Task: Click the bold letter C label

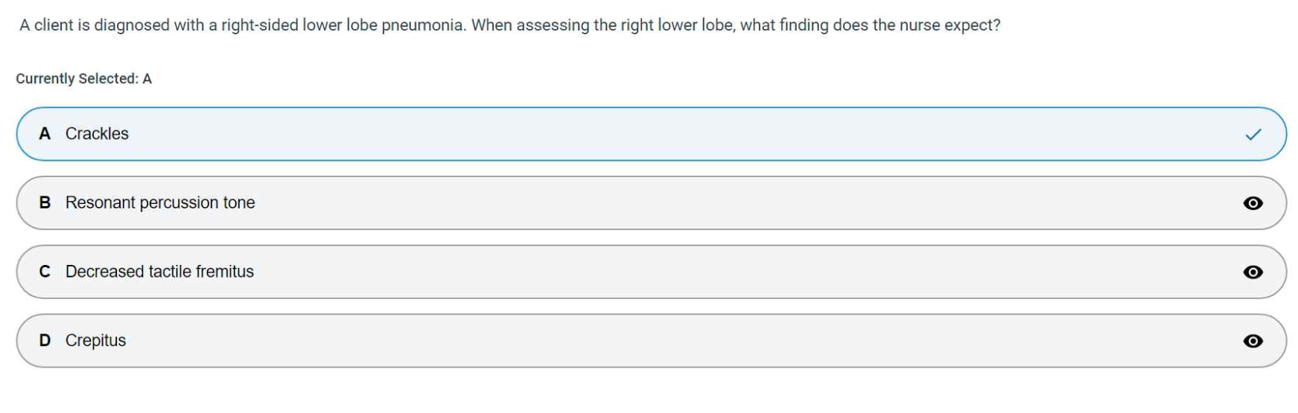Action: coord(45,272)
